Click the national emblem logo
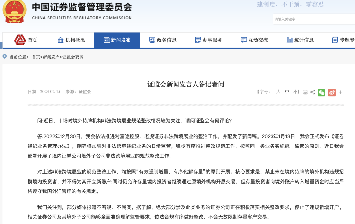 pyautogui.click(x=14, y=12)
